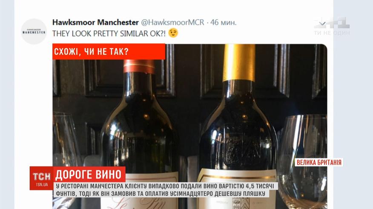Click the Le Pin label on left bottle

click(x=141, y=203)
